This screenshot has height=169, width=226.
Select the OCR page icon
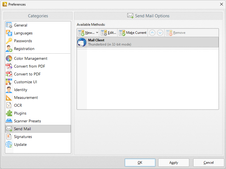(9, 105)
